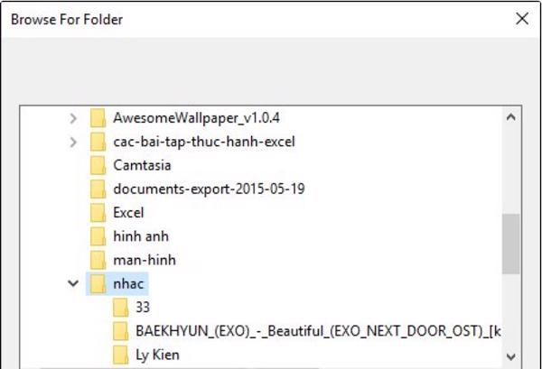Click the folder icon next to 33
Image resolution: width=542 pixels, height=369 pixels.
(x=122, y=308)
